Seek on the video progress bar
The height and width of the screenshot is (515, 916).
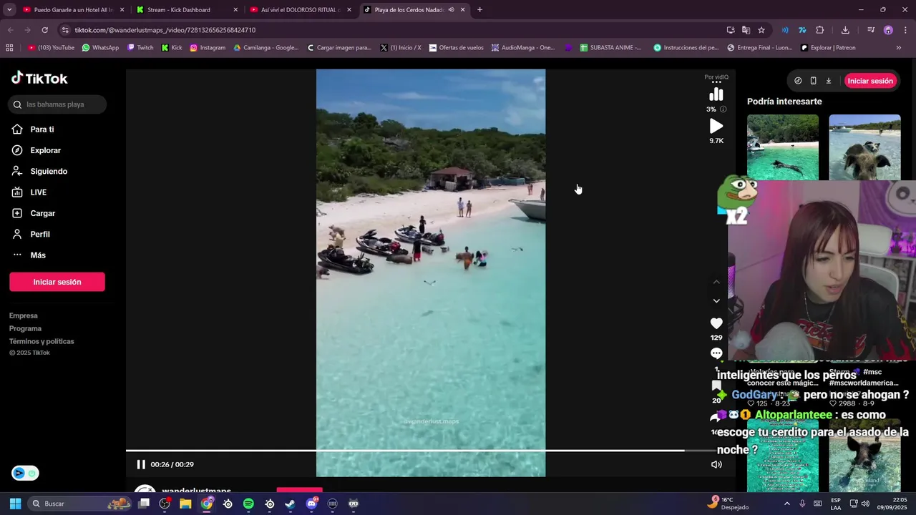421,451
